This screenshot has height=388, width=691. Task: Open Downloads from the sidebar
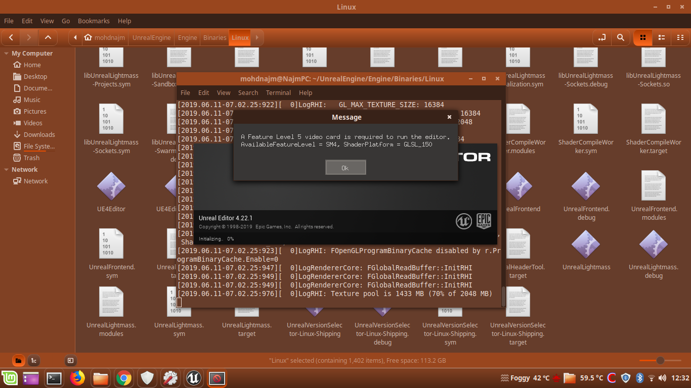(x=35, y=134)
